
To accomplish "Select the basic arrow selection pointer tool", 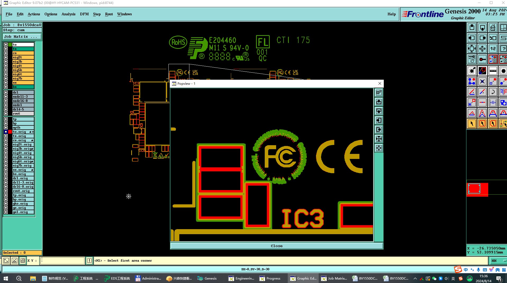I will click(472, 124).
